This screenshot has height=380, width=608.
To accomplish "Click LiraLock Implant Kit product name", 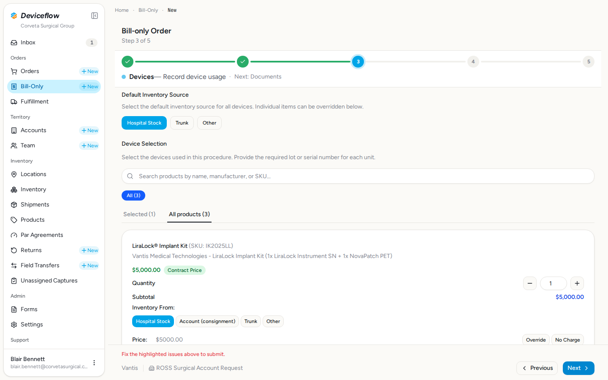I will tap(160, 246).
